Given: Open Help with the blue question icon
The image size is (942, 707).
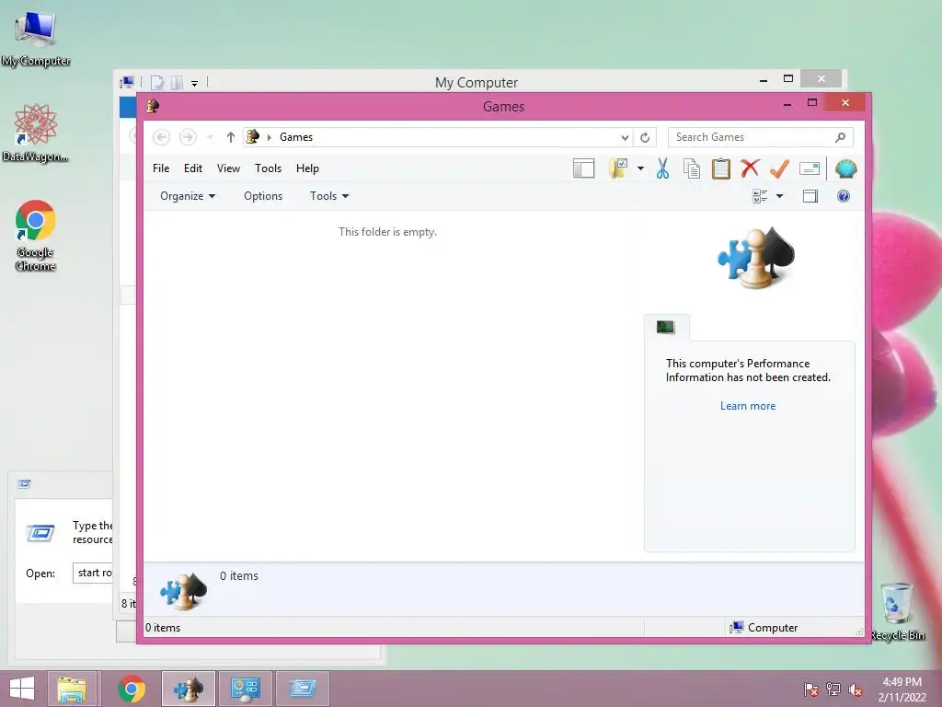Looking at the screenshot, I should coord(844,196).
